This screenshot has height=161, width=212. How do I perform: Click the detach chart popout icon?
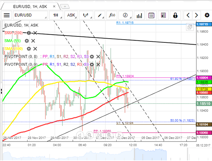click(190, 27)
